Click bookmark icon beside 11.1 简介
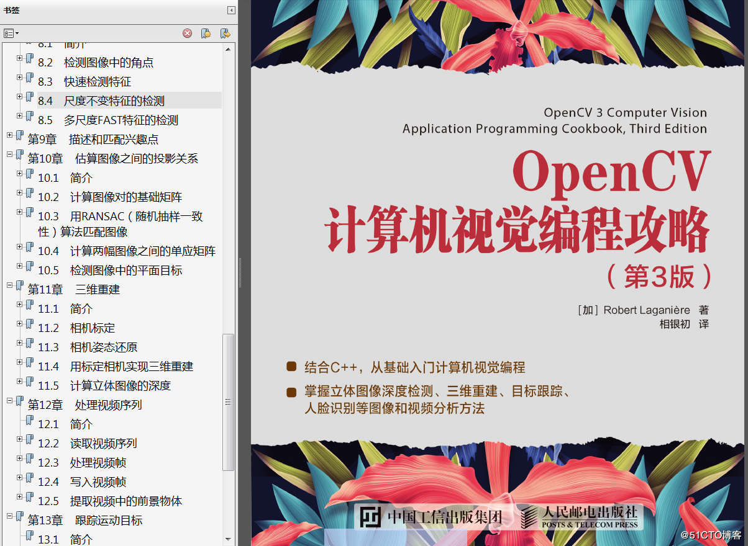The height and width of the screenshot is (546, 748). [29, 305]
